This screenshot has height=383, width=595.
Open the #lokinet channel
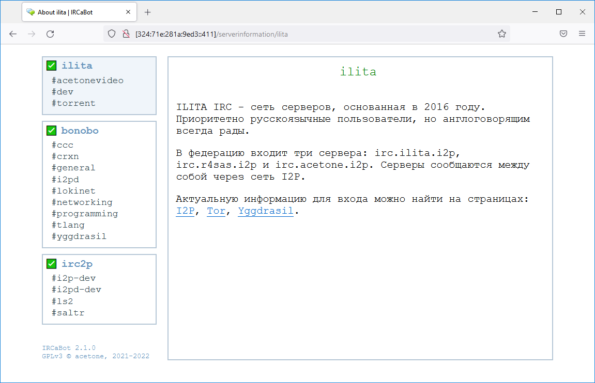(73, 190)
